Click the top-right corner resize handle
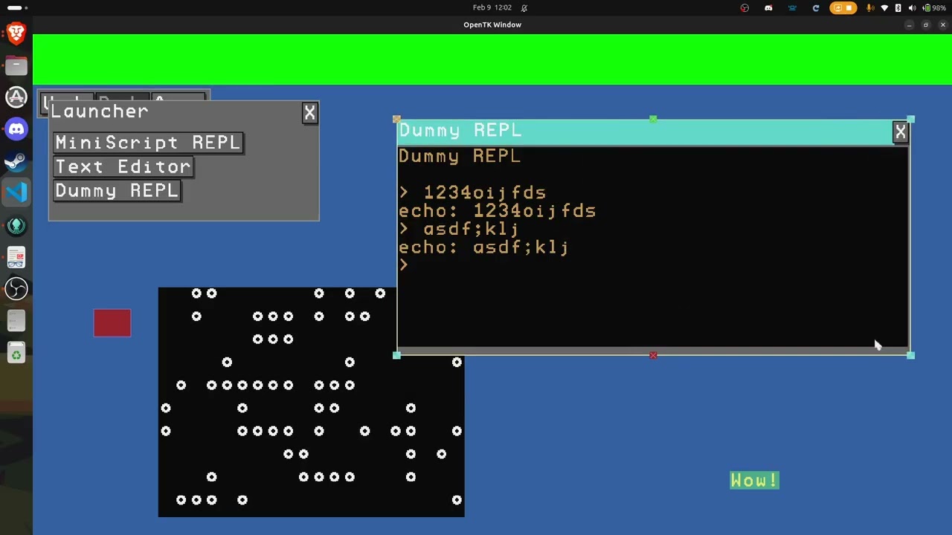The image size is (952, 535). coord(910,119)
